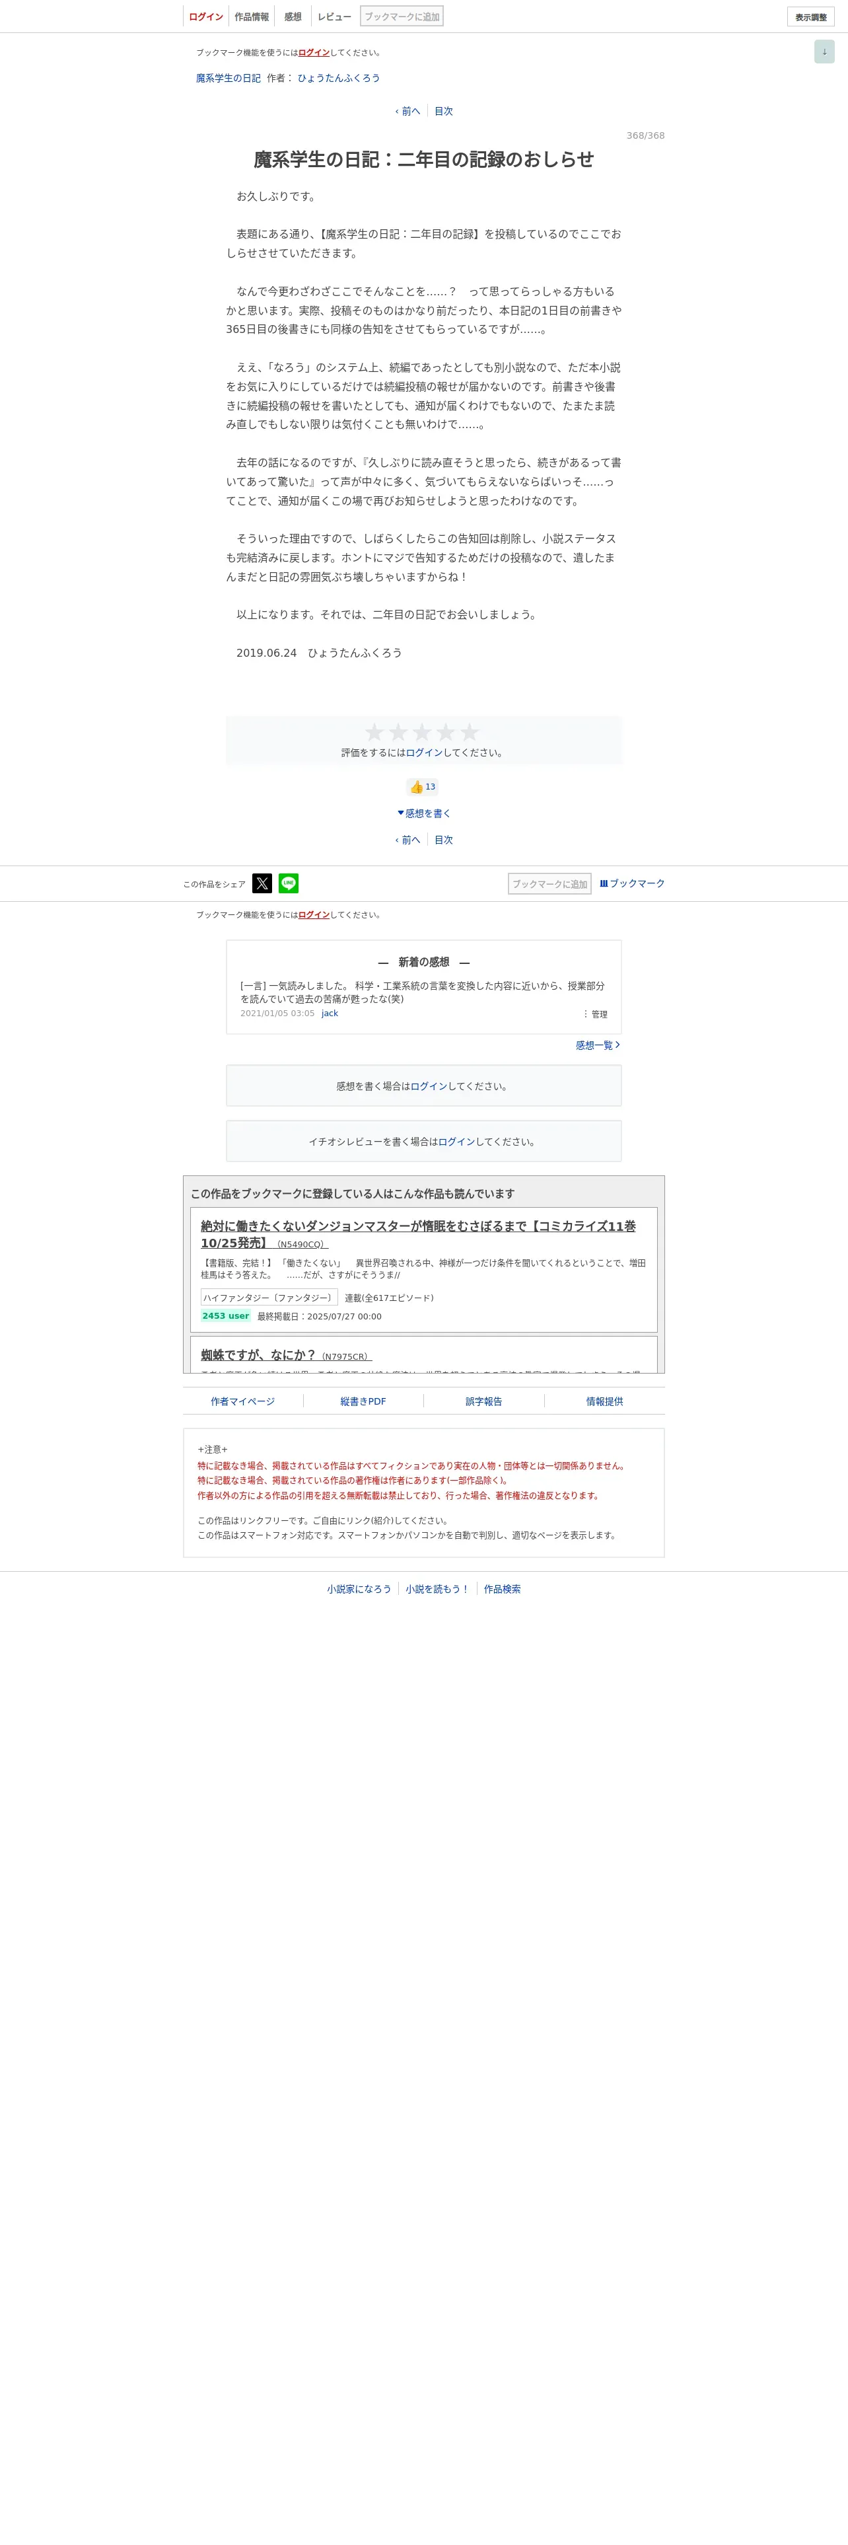Click the second rating star
The height and width of the screenshot is (2545, 848).
point(398,732)
